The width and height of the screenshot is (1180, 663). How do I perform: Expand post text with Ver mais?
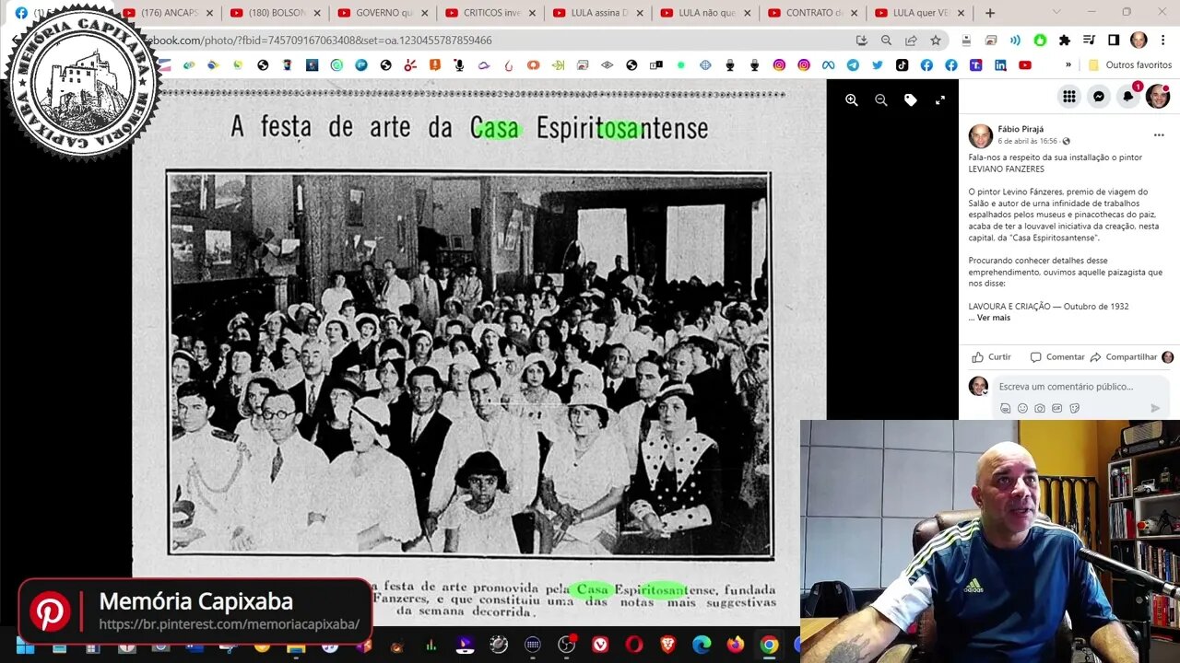pyautogui.click(x=994, y=318)
